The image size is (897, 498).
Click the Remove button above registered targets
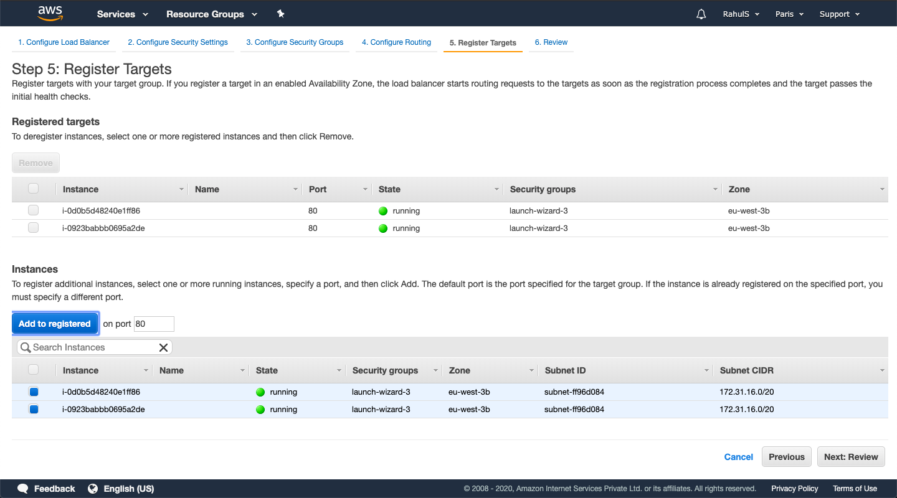[x=36, y=162]
